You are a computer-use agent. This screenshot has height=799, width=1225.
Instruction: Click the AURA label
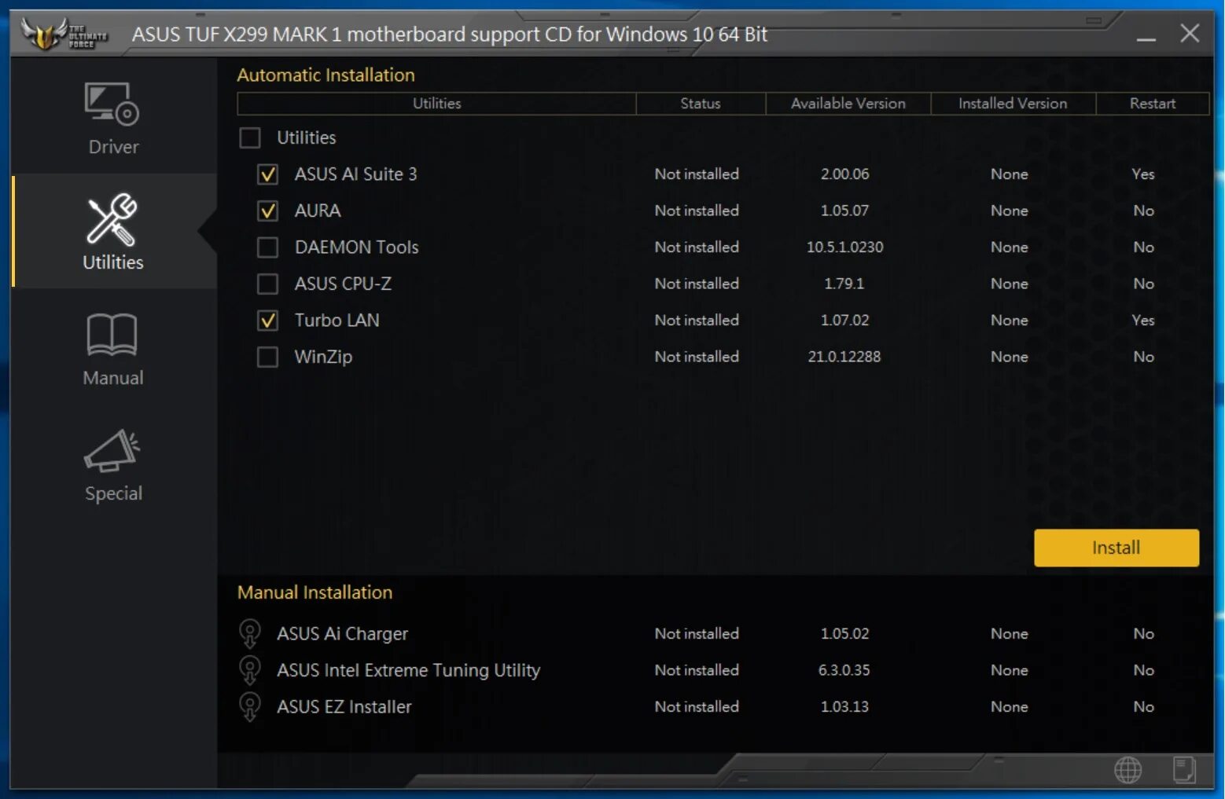(x=318, y=211)
